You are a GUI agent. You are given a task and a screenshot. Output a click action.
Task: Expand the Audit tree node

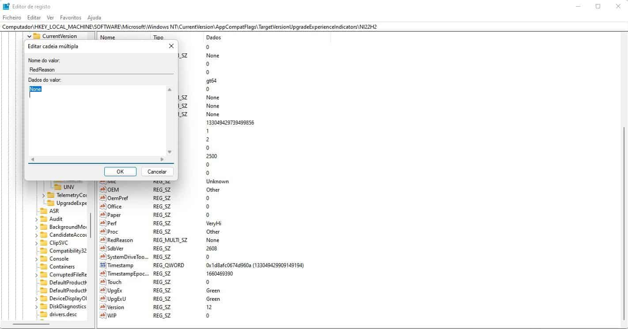[x=37, y=219]
